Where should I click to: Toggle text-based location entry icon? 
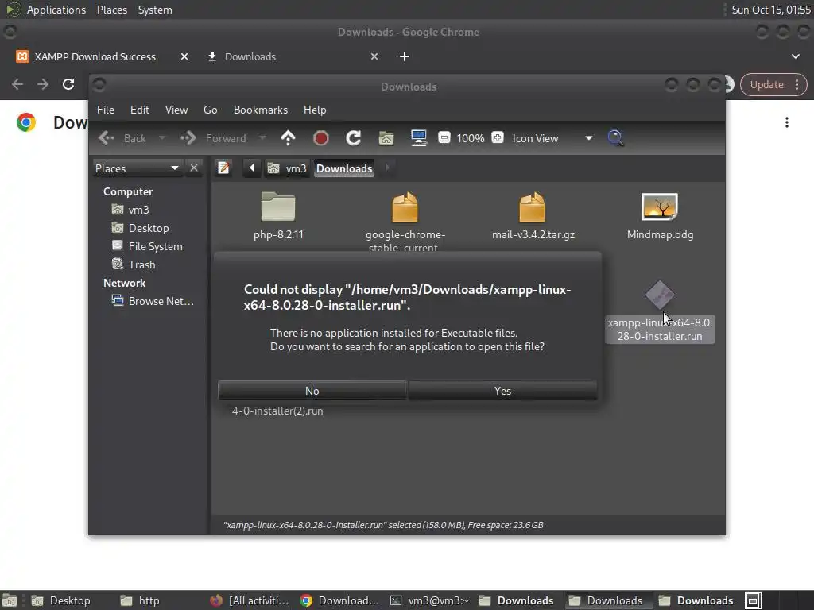coord(223,168)
